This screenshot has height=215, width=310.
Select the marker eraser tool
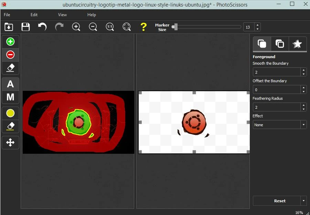pyautogui.click(x=10, y=67)
